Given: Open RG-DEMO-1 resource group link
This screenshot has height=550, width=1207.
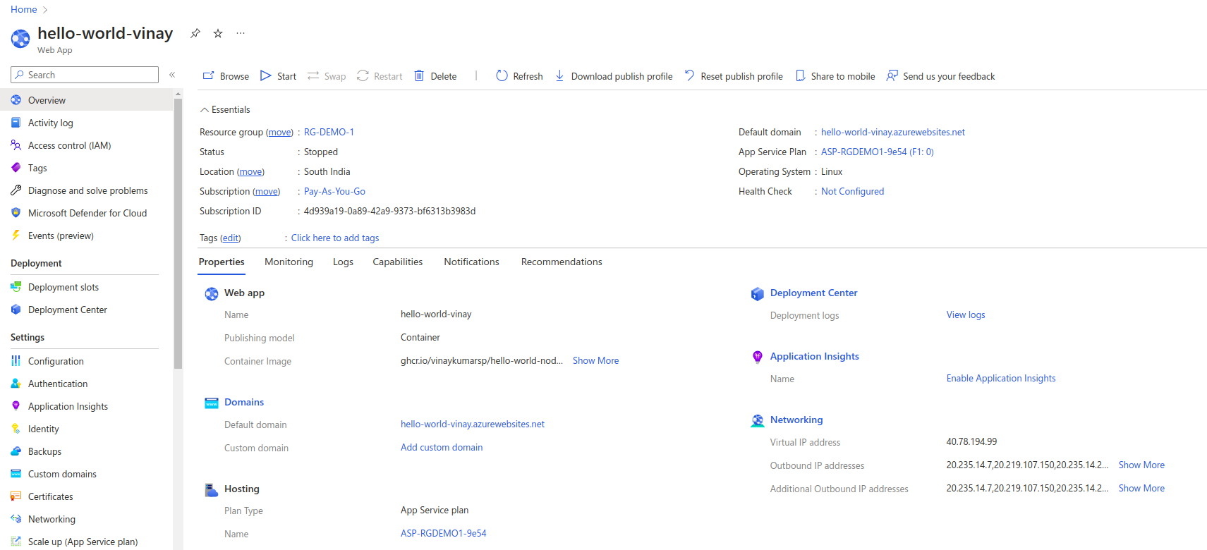Looking at the screenshot, I should (329, 132).
